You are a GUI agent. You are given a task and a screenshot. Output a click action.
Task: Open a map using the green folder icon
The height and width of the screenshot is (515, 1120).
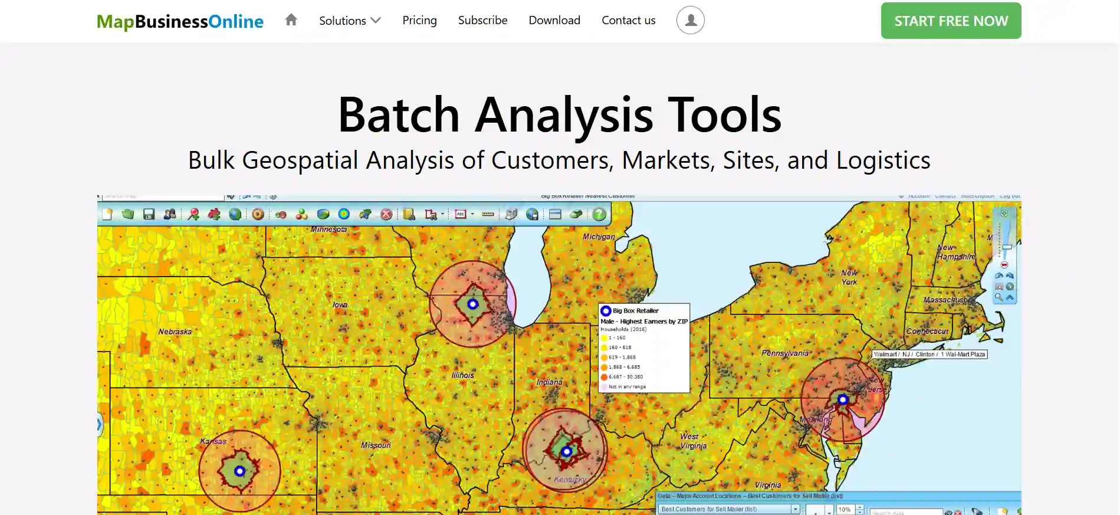pos(128,214)
